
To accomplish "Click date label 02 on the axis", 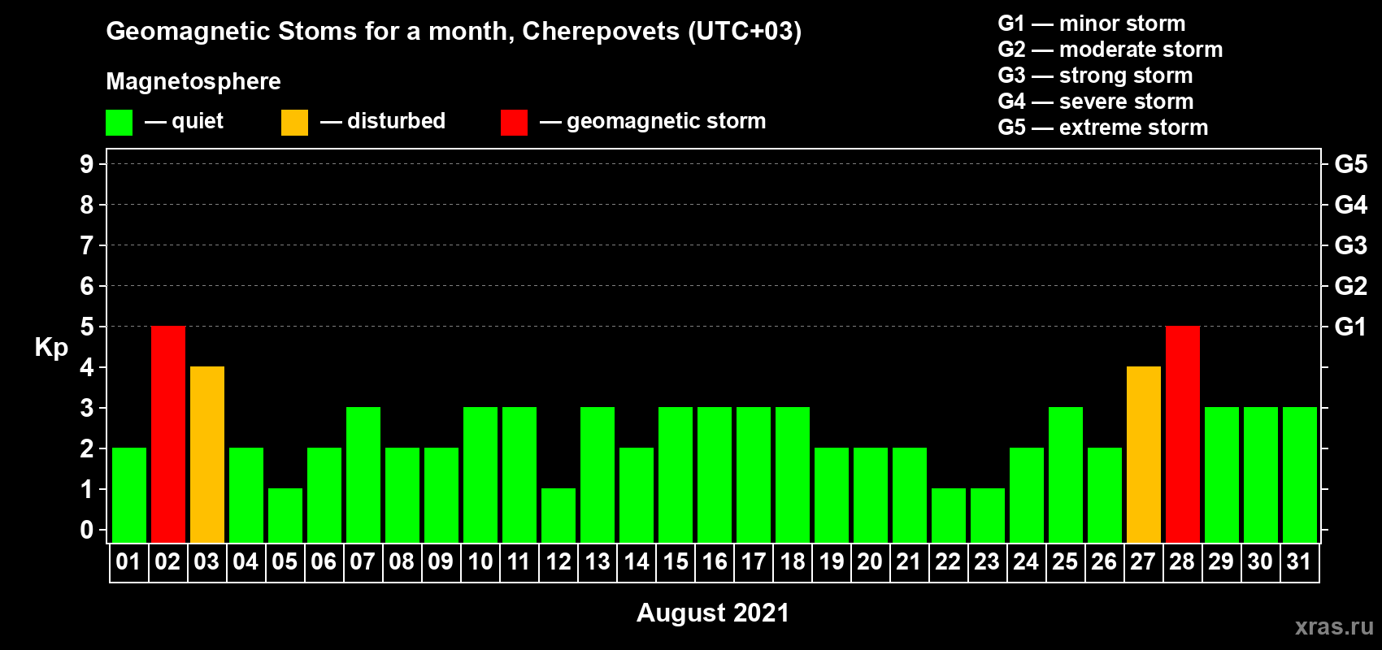I will [167, 561].
